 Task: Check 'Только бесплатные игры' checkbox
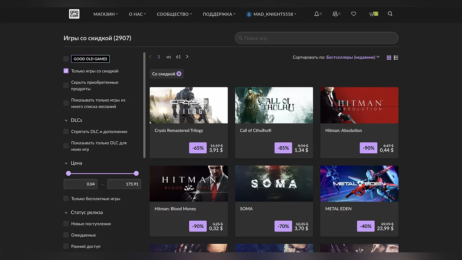[x=66, y=199]
